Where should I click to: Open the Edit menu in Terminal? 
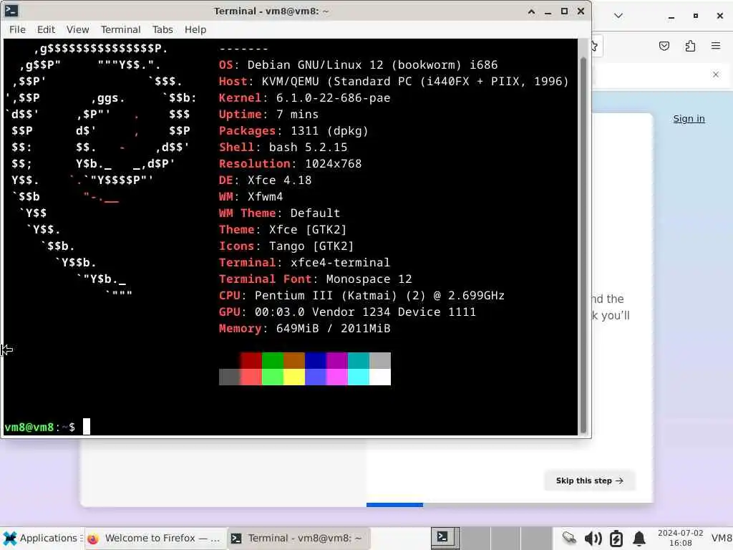pos(46,29)
